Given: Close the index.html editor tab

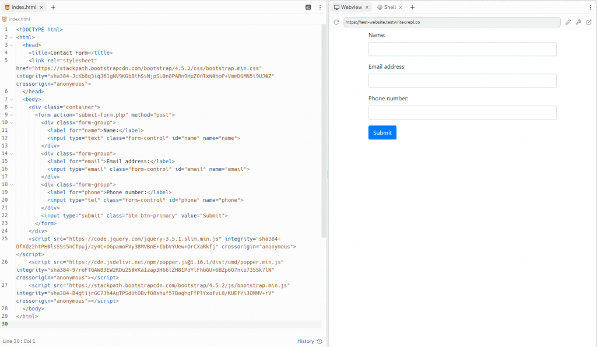Looking at the screenshot, I should point(41,7).
